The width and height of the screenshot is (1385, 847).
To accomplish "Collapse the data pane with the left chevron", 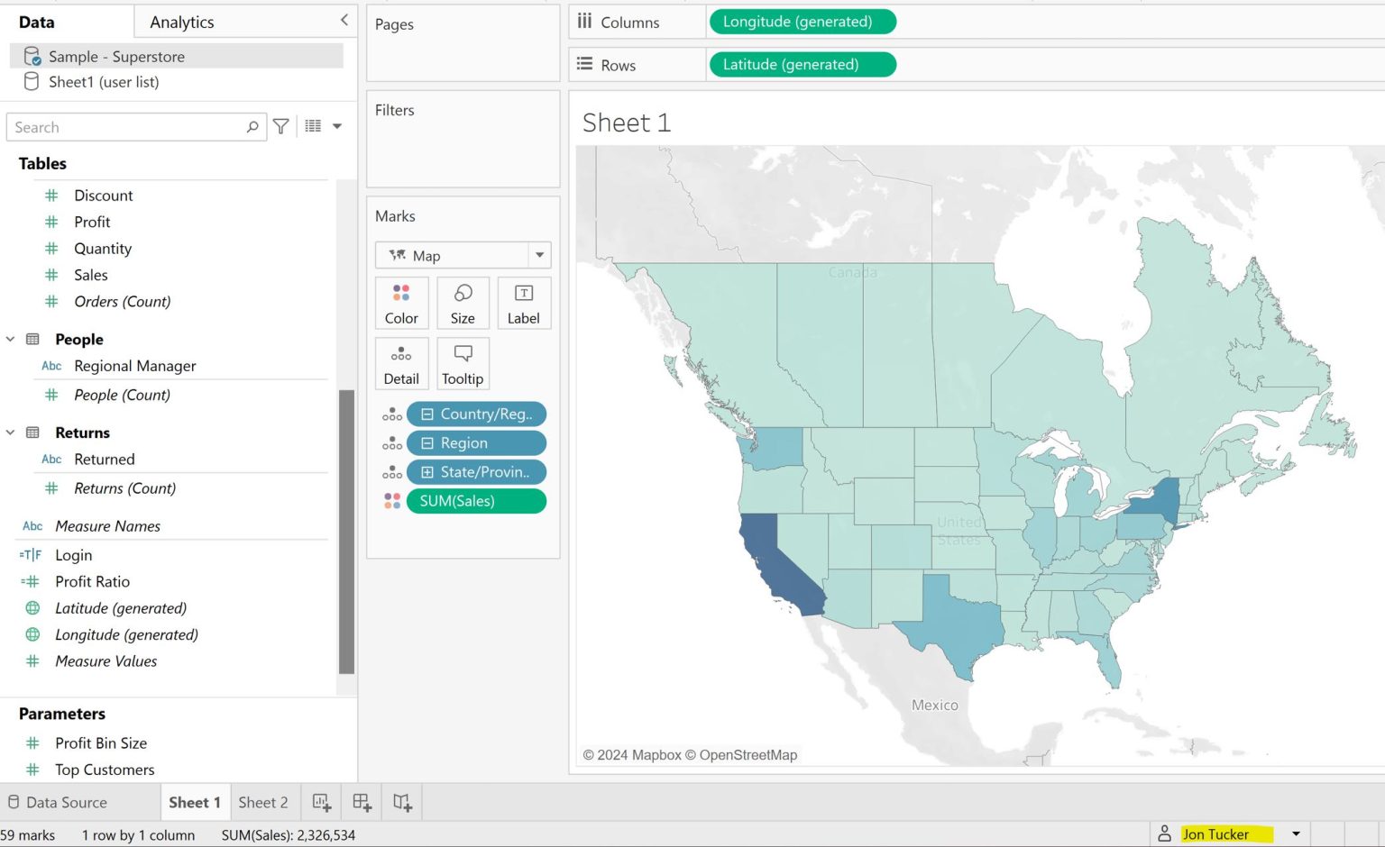I will (x=344, y=18).
